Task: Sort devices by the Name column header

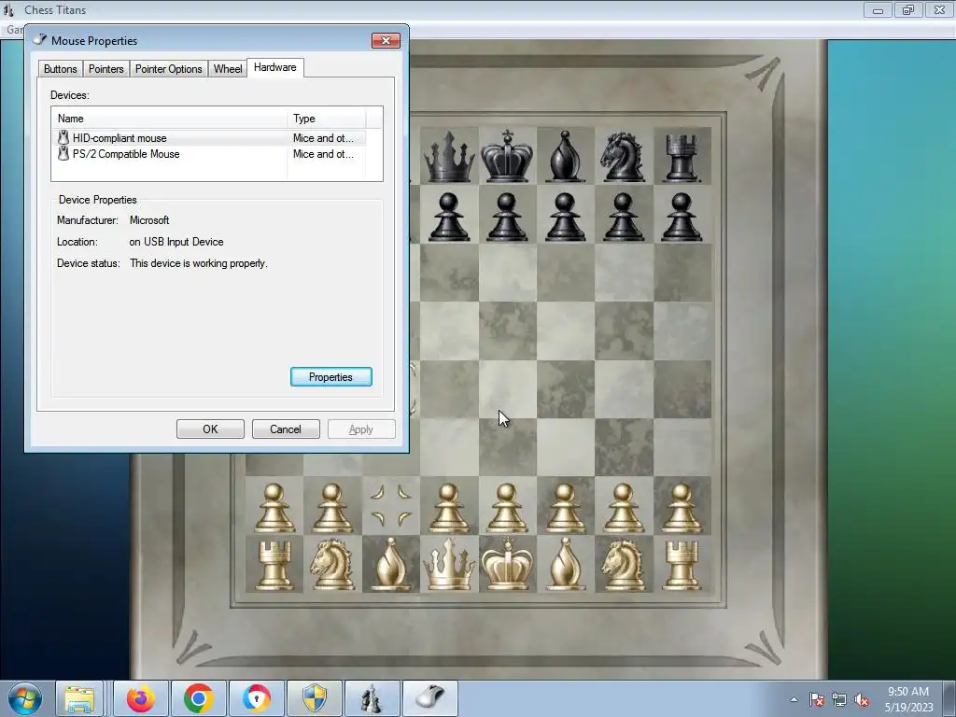Action: pos(170,119)
